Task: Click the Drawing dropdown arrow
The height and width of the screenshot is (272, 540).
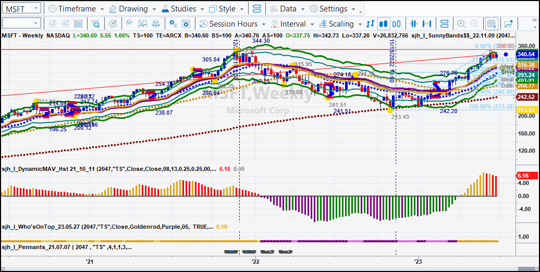Action: [154, 9]
